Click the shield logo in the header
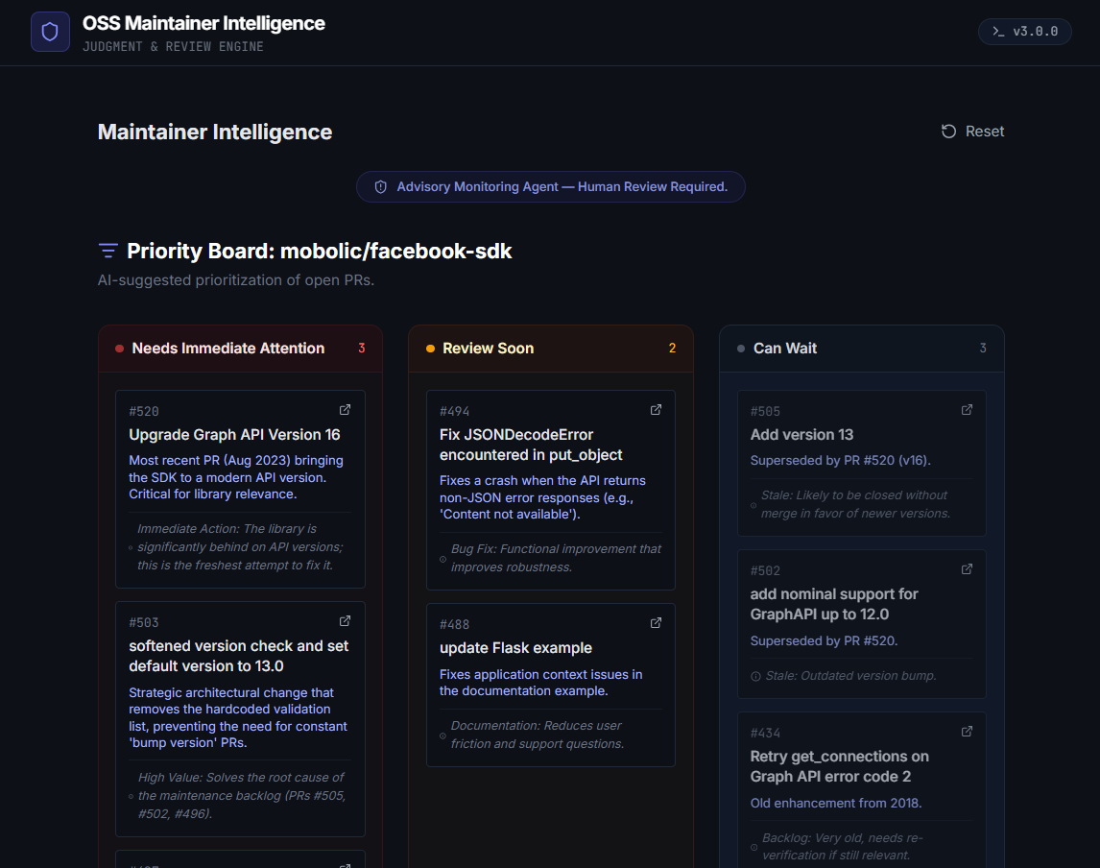 pos(50,32)
